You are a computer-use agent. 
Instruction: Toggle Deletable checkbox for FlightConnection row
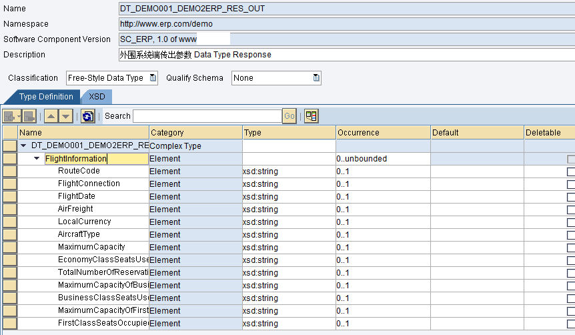[571, 184]
